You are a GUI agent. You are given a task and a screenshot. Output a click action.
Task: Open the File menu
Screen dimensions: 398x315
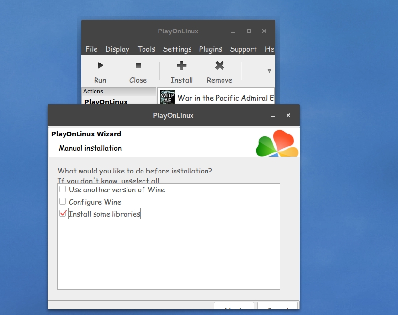(91, 49)
